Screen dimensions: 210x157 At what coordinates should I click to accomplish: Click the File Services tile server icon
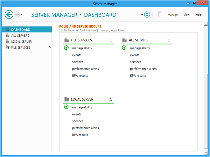coord(66,40)
